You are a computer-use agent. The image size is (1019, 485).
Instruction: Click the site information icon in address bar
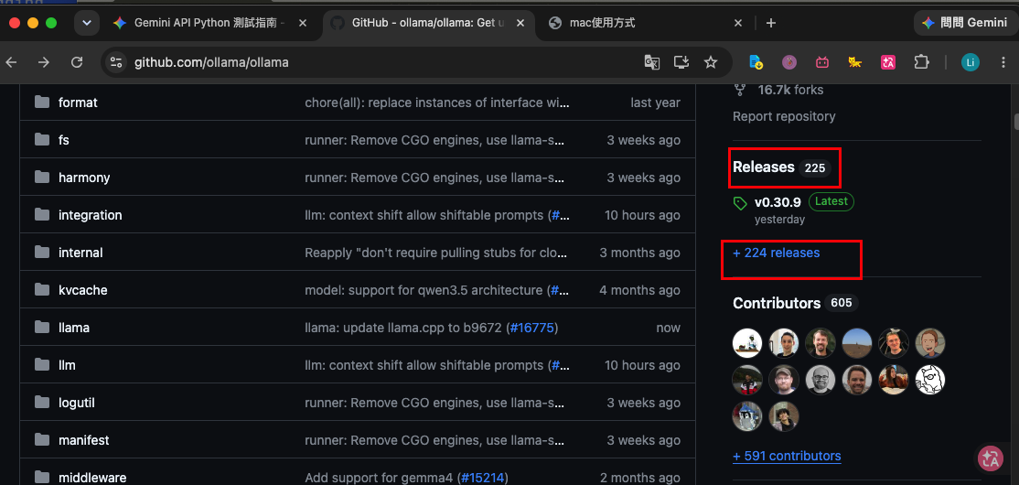tap(116, 62)
